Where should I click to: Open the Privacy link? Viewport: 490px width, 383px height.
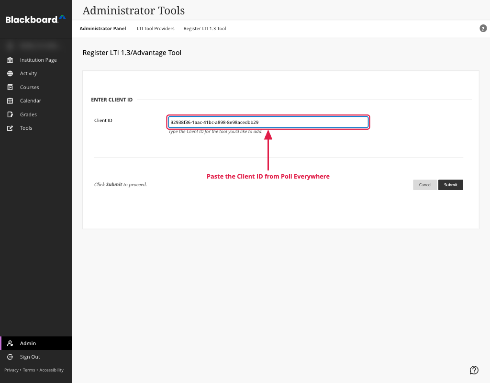11,370
